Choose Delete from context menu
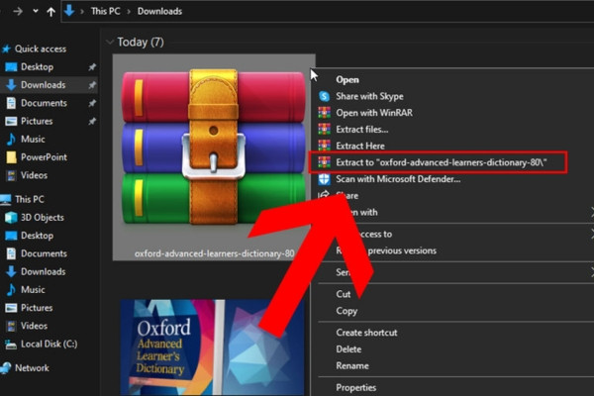The width and height of the screenshot is (594, 396). (x=348, y=349)
